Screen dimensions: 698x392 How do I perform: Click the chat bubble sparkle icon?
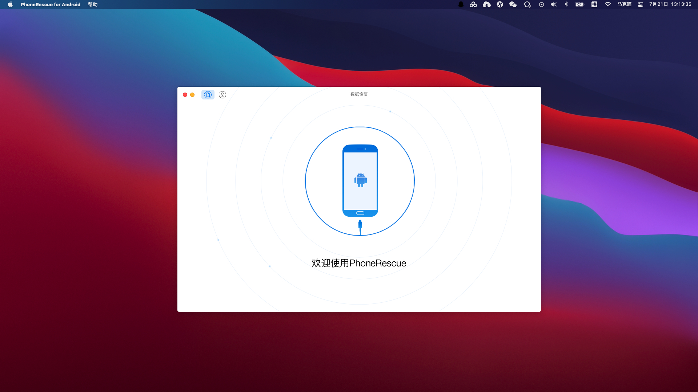(x=527, y=4)
